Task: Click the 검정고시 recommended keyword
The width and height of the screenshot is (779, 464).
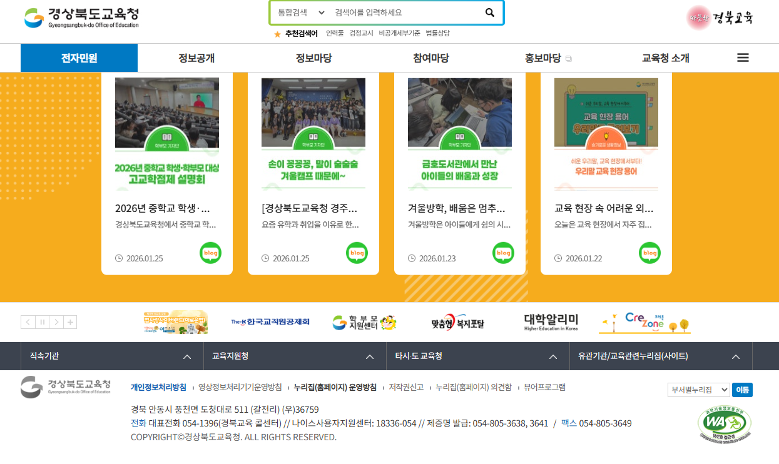Action: click(x=361, y=33)
